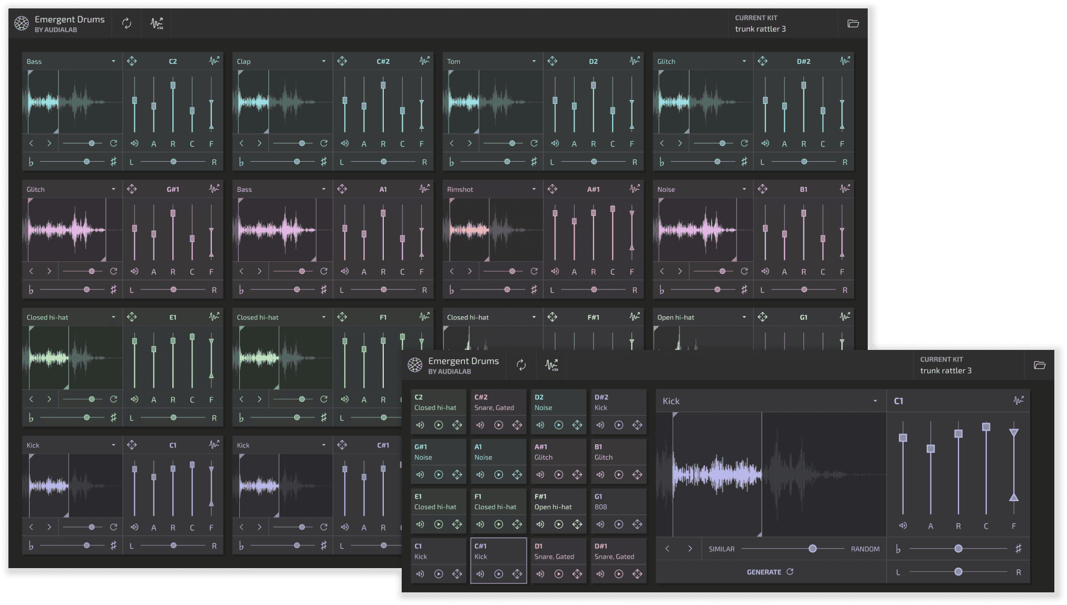Toggle mute on the A1 Noise pad

(480, 474)
